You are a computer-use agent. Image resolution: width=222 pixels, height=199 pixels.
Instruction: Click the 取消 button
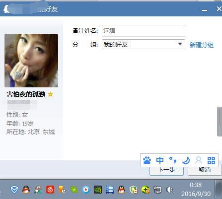tap(205, 170)
